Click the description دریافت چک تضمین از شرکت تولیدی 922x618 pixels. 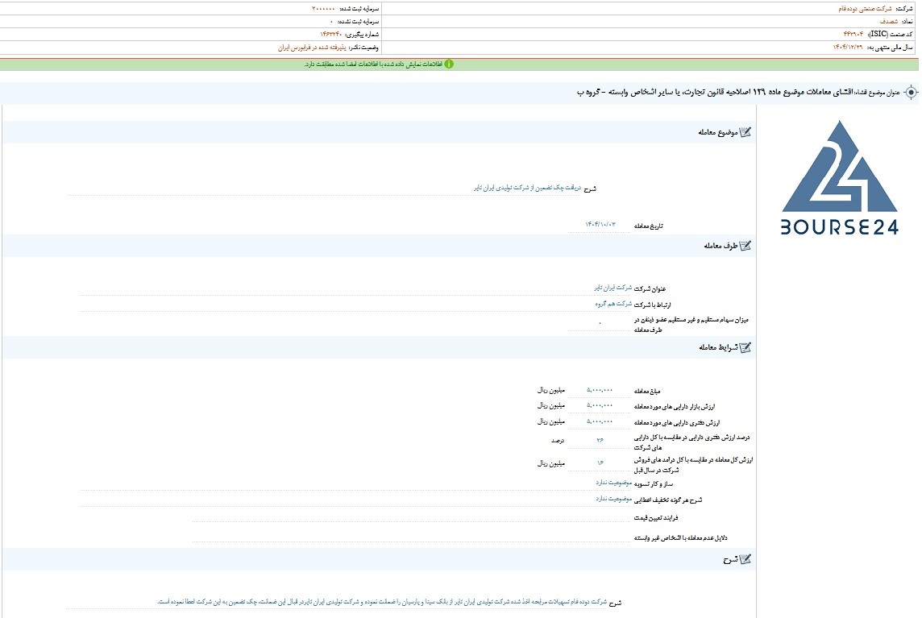tap(527, 188)
